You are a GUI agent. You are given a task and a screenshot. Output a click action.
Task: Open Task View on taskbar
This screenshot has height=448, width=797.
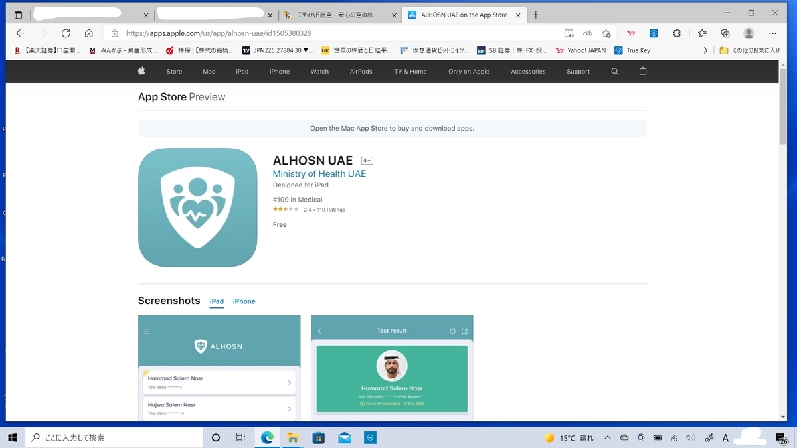(x=240, y=437)
